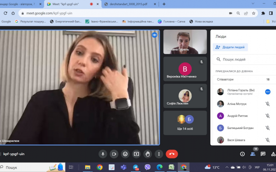Viewport: 276px width, 172px height.
Task: Select Андрій Риптик avatar in people list
Action: (220, 116)
